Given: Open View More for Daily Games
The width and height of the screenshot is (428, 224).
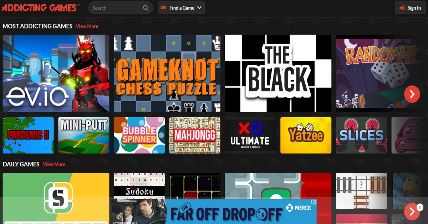Looking at the screenshot, I should click(54, 164).
